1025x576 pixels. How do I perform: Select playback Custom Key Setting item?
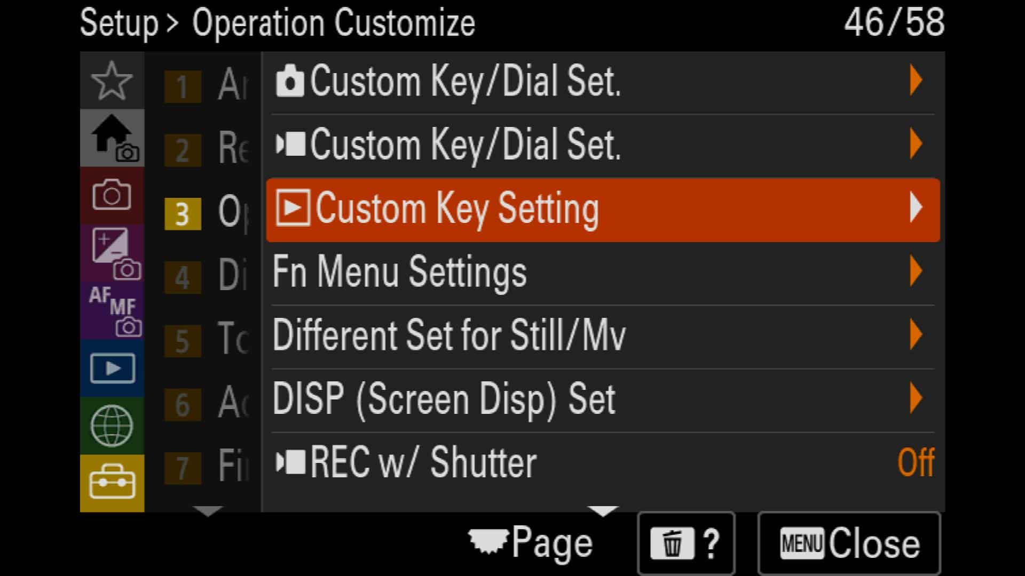pos(603,210)
